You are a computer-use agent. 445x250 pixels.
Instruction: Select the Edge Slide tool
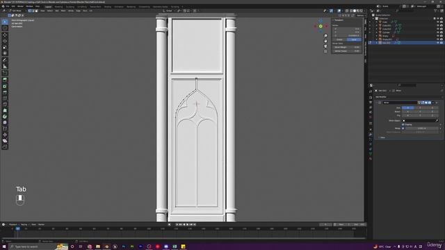pos(5,128)
